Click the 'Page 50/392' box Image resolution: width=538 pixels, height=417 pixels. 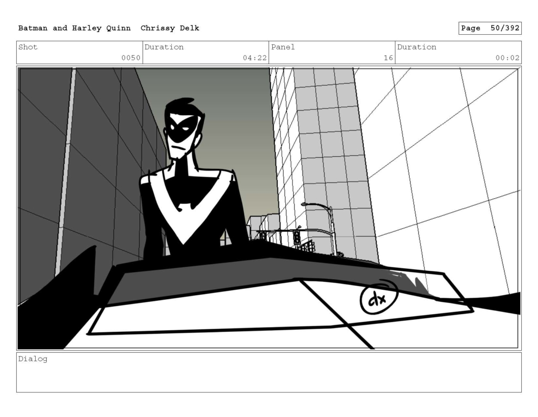pyautogui.click(x=490, y=28)
